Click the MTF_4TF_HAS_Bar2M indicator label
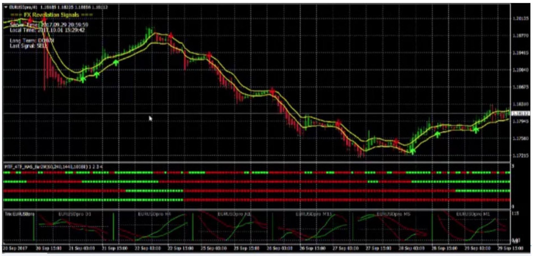This screenshot has height=256, width=534. pyautogui.click(x=53, y=167)
